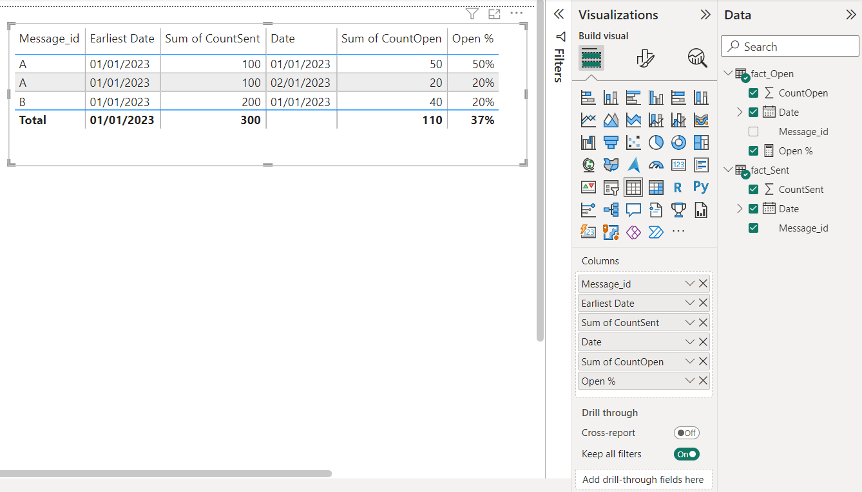Turn on Cross-report drill through
Screen dimensions: 862x492
[686, 433]
